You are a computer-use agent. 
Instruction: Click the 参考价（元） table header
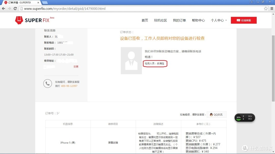point(203,124)
